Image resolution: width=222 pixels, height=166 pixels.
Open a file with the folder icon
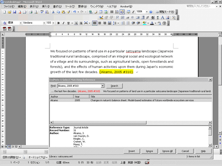(9, 12)
